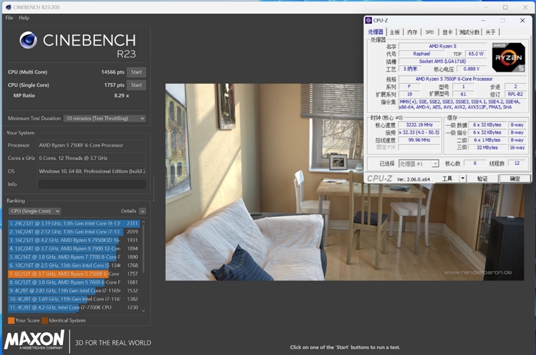Select ranking row 1, Intel Core i9-13
The width and height of the screenshot is (536, 355).
(x=74, y=224)
